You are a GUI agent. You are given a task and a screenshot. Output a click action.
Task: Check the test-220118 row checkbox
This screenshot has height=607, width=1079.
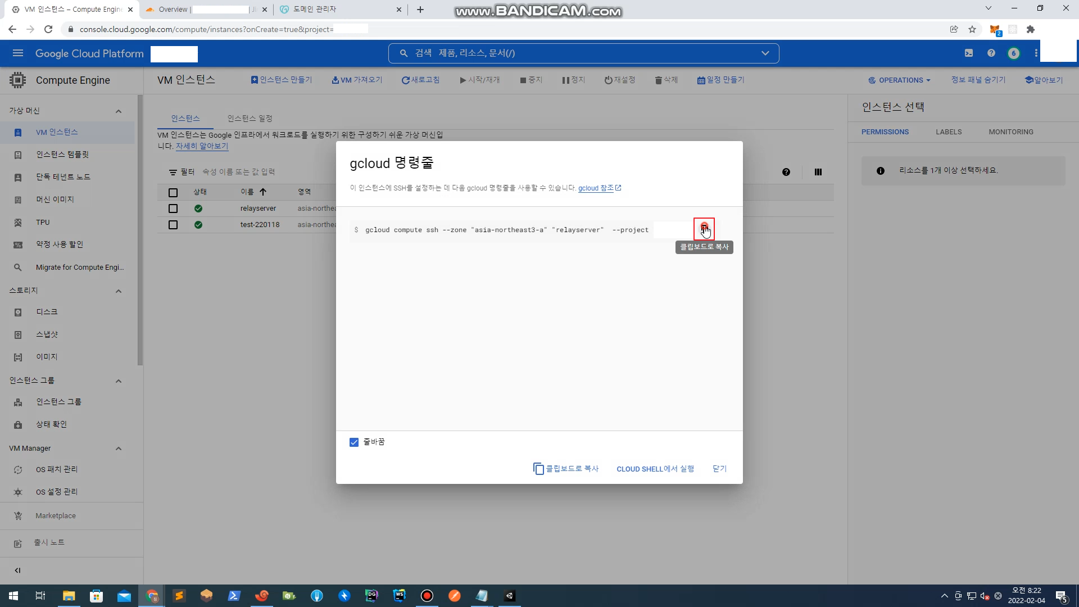173,225
